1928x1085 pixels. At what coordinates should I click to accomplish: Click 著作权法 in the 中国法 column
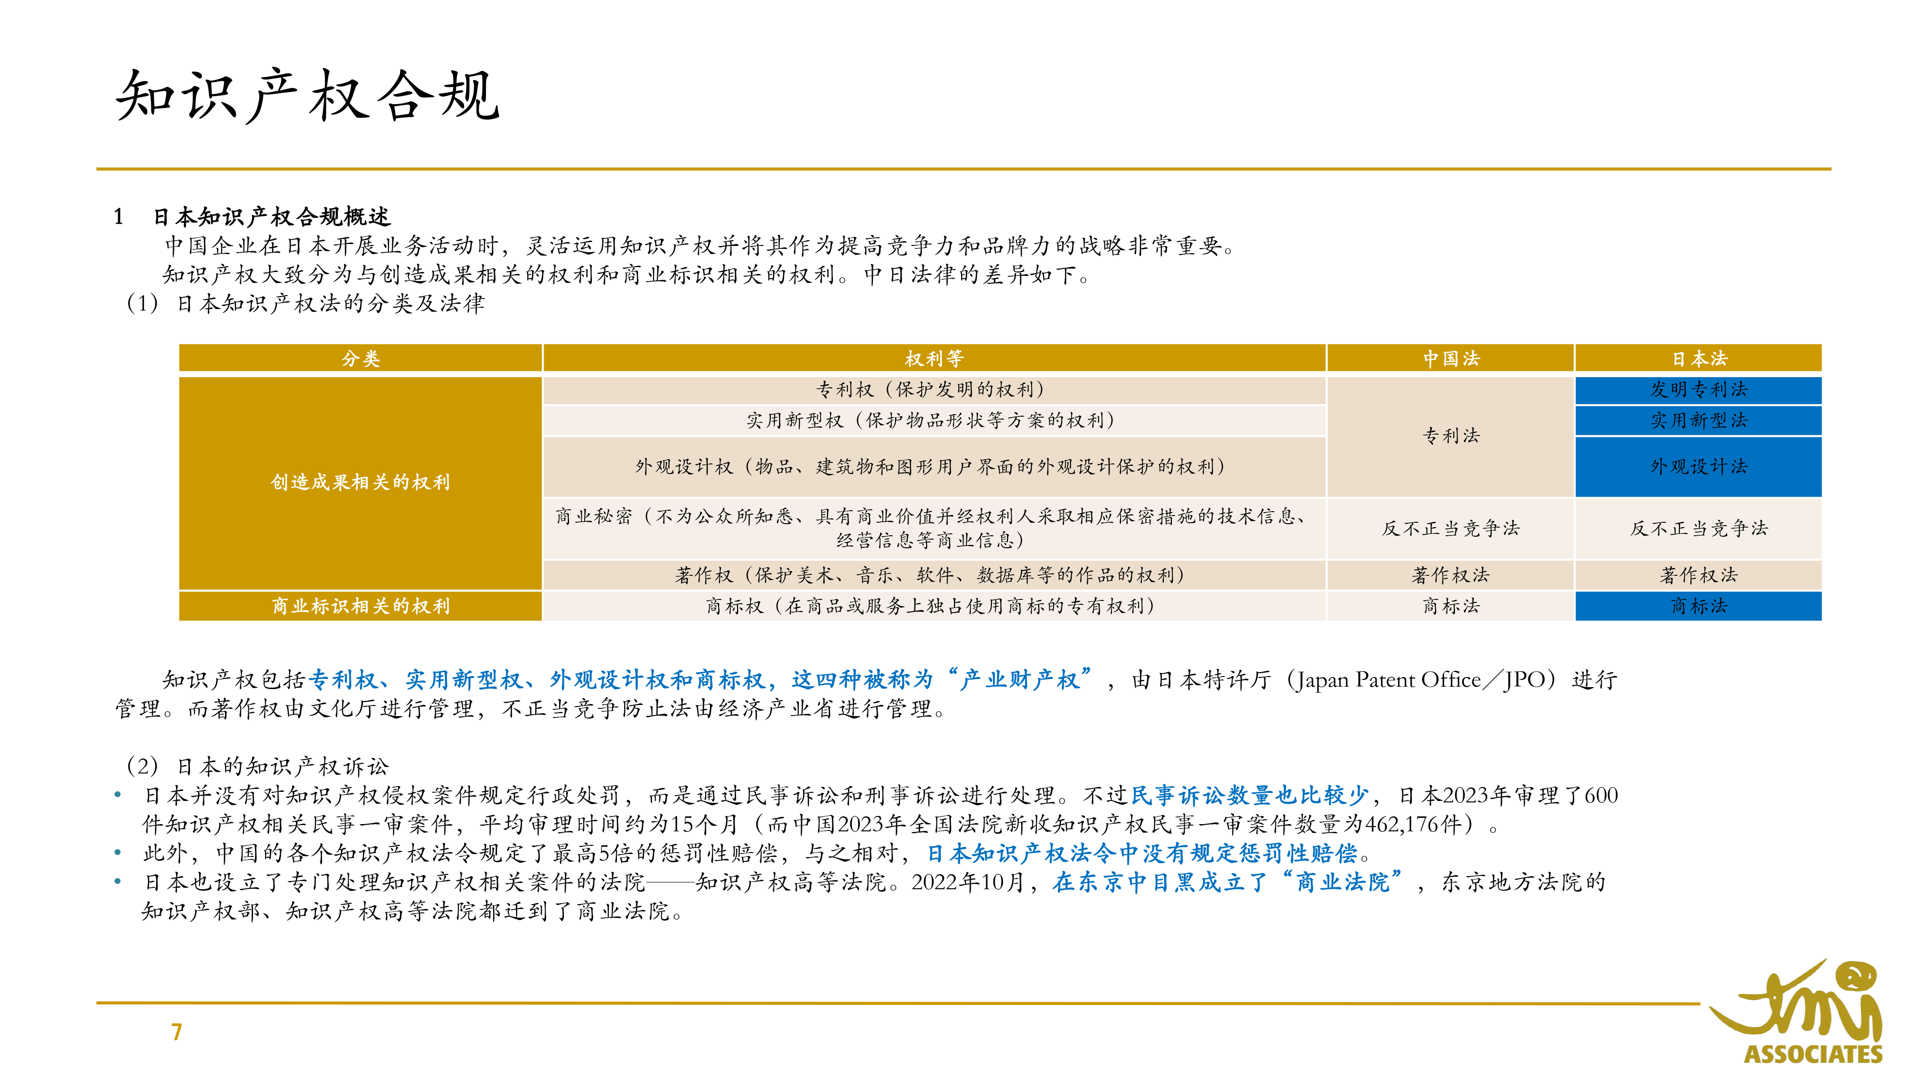pos(1450,575)
